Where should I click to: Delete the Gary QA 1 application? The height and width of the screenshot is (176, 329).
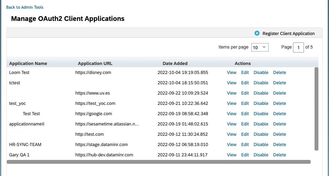(280, 155)
